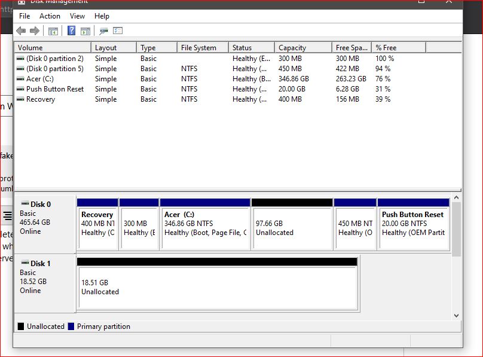
Task: Click the Back navigation arrow
Action: click(20, 30)
